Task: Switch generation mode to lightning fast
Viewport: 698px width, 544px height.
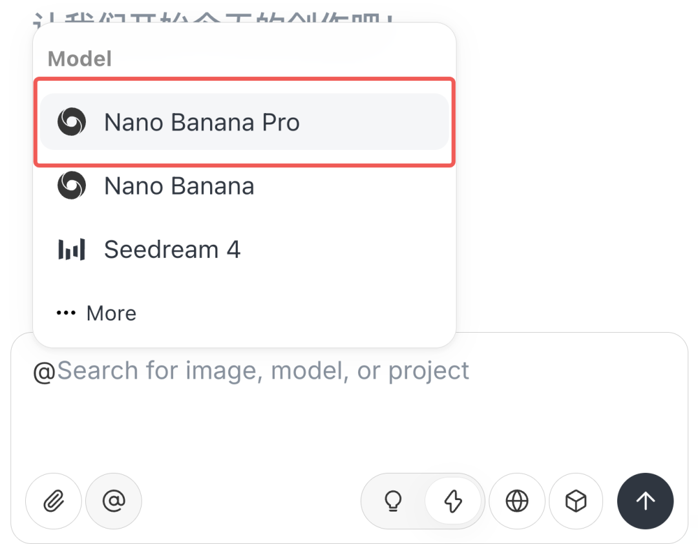Action: click(x=454, y=501)
